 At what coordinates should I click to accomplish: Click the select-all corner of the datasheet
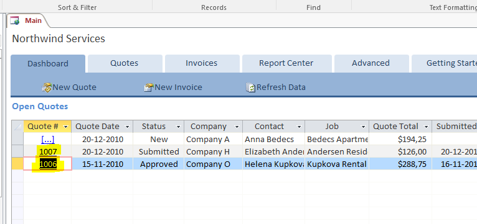pyautogui.click(x=17, y=127)
